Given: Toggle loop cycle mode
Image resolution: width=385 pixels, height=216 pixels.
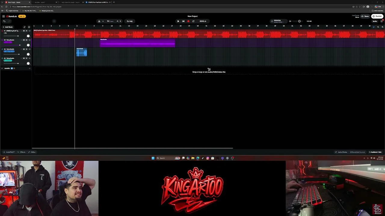Looking at the screenshot, I should click(193, 21).
